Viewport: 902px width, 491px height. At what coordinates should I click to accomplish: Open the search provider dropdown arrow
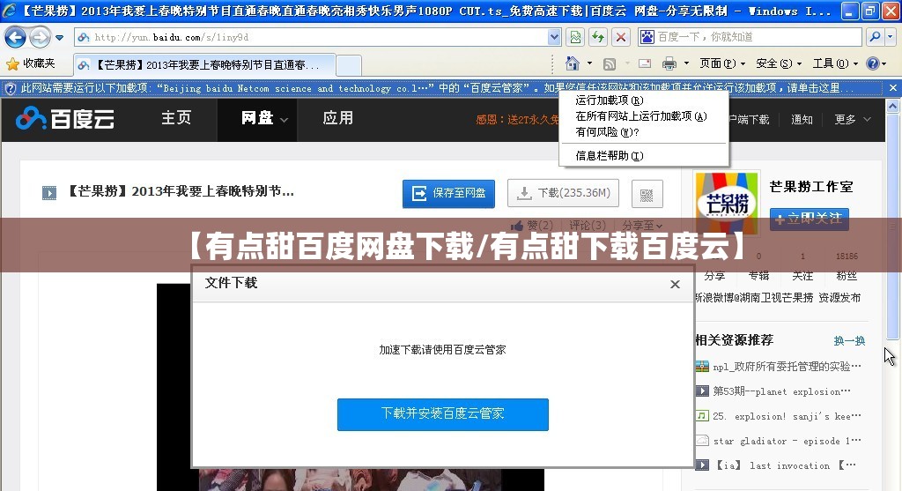tap(890, 37)
